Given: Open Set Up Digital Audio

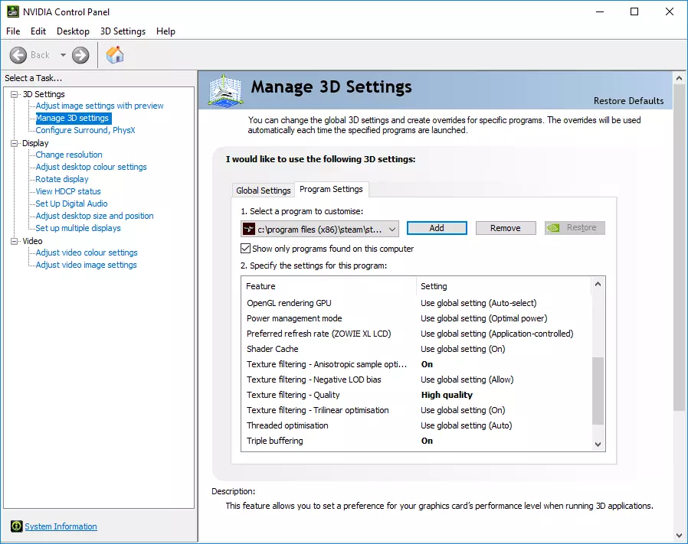Looking at the screenshot, I should [71, 204].
